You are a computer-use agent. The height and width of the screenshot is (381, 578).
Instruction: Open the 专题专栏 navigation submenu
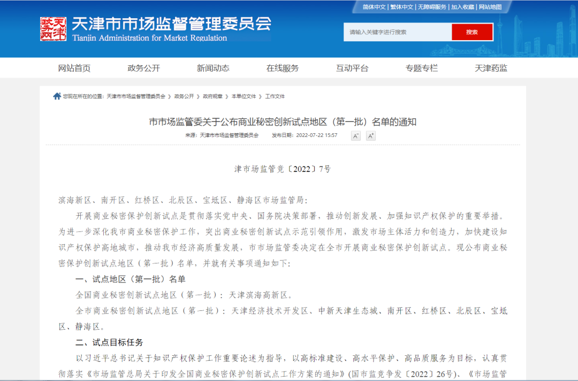click(x=422, y=67)
